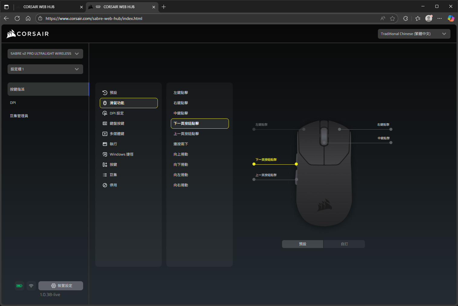Image resolution: width=458 pixels, height=306 pixels.
Task: Open the Traditional Chinese language dropdown
Action: 414,34
